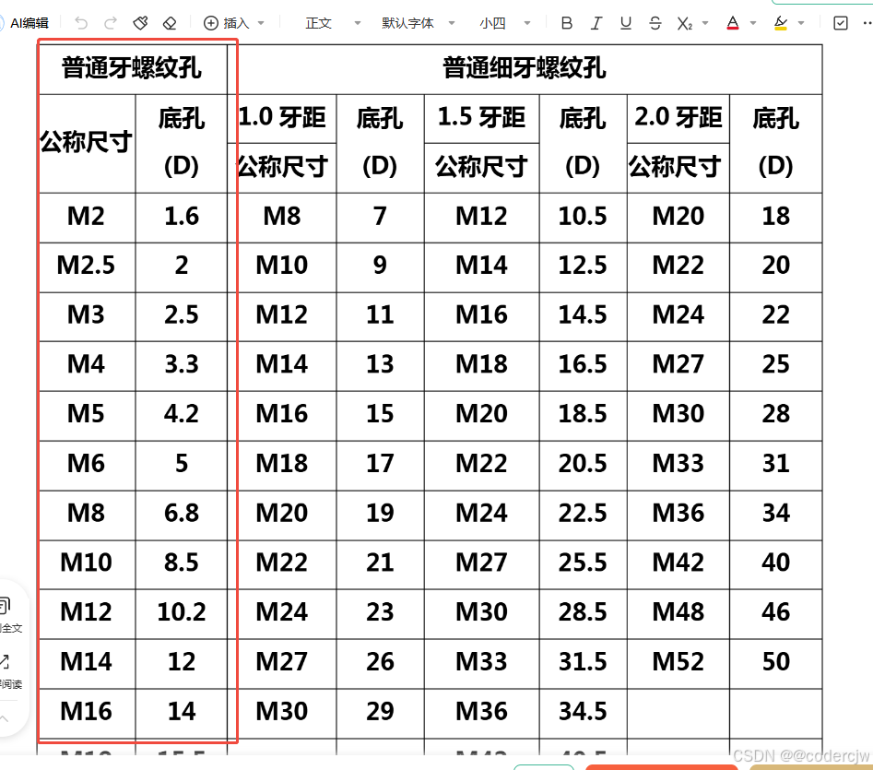Click the M4 cell
This screenshot has width=873, height=770.
click(87, 364)
